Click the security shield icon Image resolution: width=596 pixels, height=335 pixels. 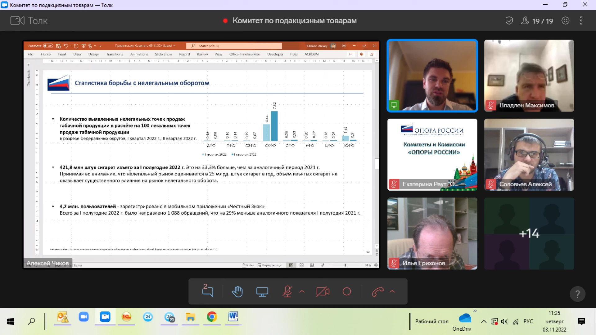tap(509, 21)
